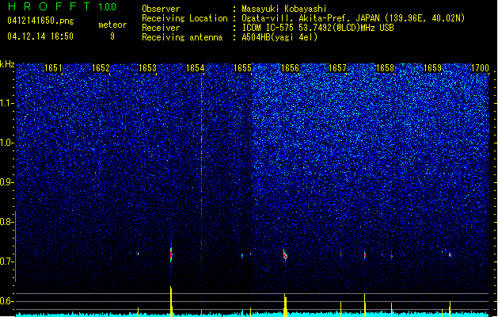This screenshot has height=317, width=498.
Task: Click the 1651 time marker
Action: 53,68
